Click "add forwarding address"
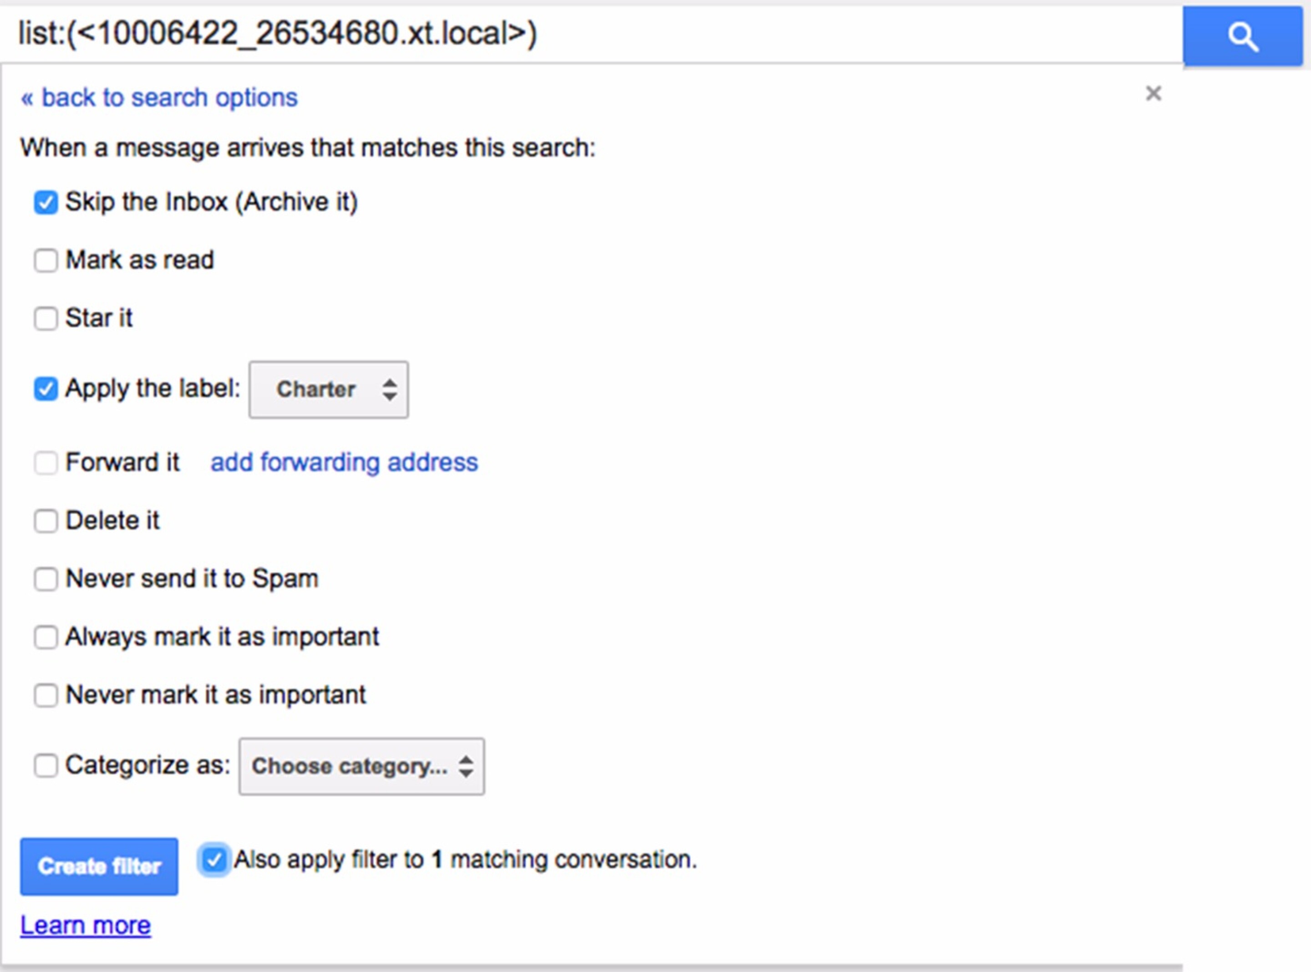 pos(344,462)
